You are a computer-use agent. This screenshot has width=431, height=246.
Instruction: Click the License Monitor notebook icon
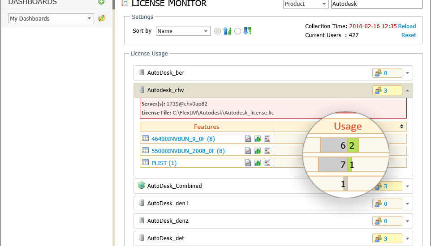click(x=125, y=3)
